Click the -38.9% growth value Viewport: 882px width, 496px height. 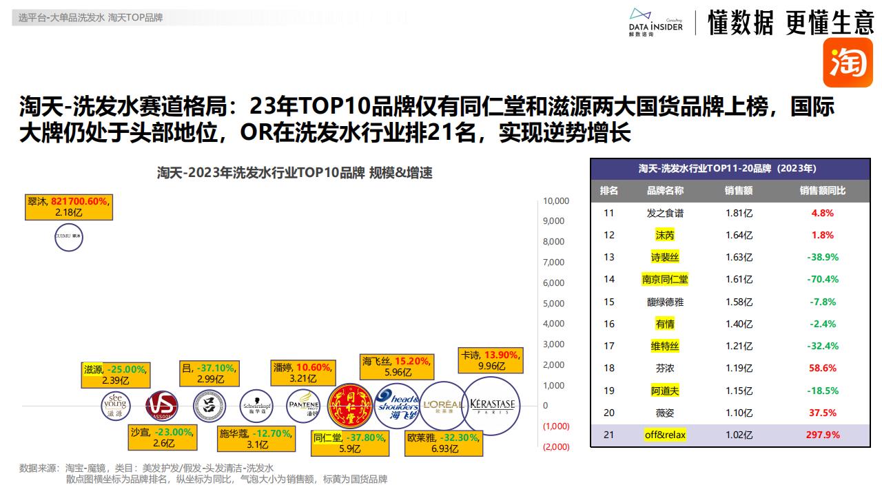tap(823, 257)
